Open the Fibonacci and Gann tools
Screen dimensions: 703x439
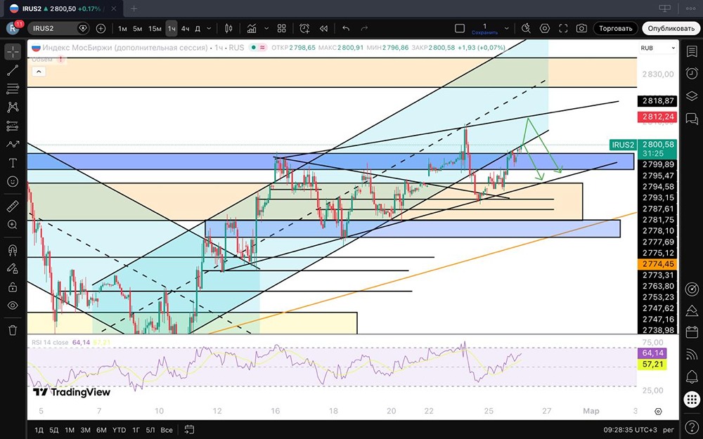click(13, 89)
